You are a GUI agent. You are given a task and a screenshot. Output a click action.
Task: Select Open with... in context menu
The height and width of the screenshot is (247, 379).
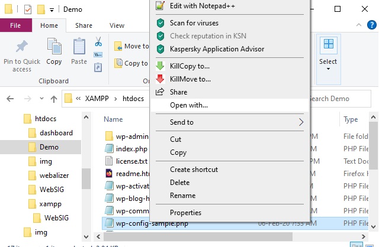point(230,105)
